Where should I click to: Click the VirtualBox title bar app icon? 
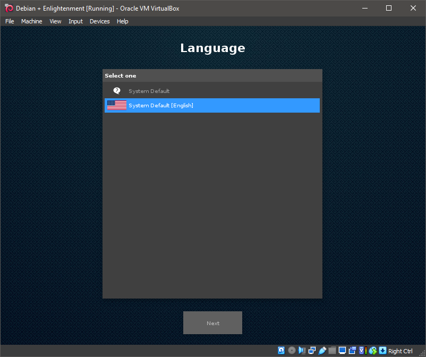point(8,8)
